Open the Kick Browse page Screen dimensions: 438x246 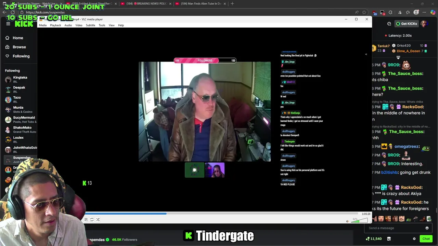15,47
